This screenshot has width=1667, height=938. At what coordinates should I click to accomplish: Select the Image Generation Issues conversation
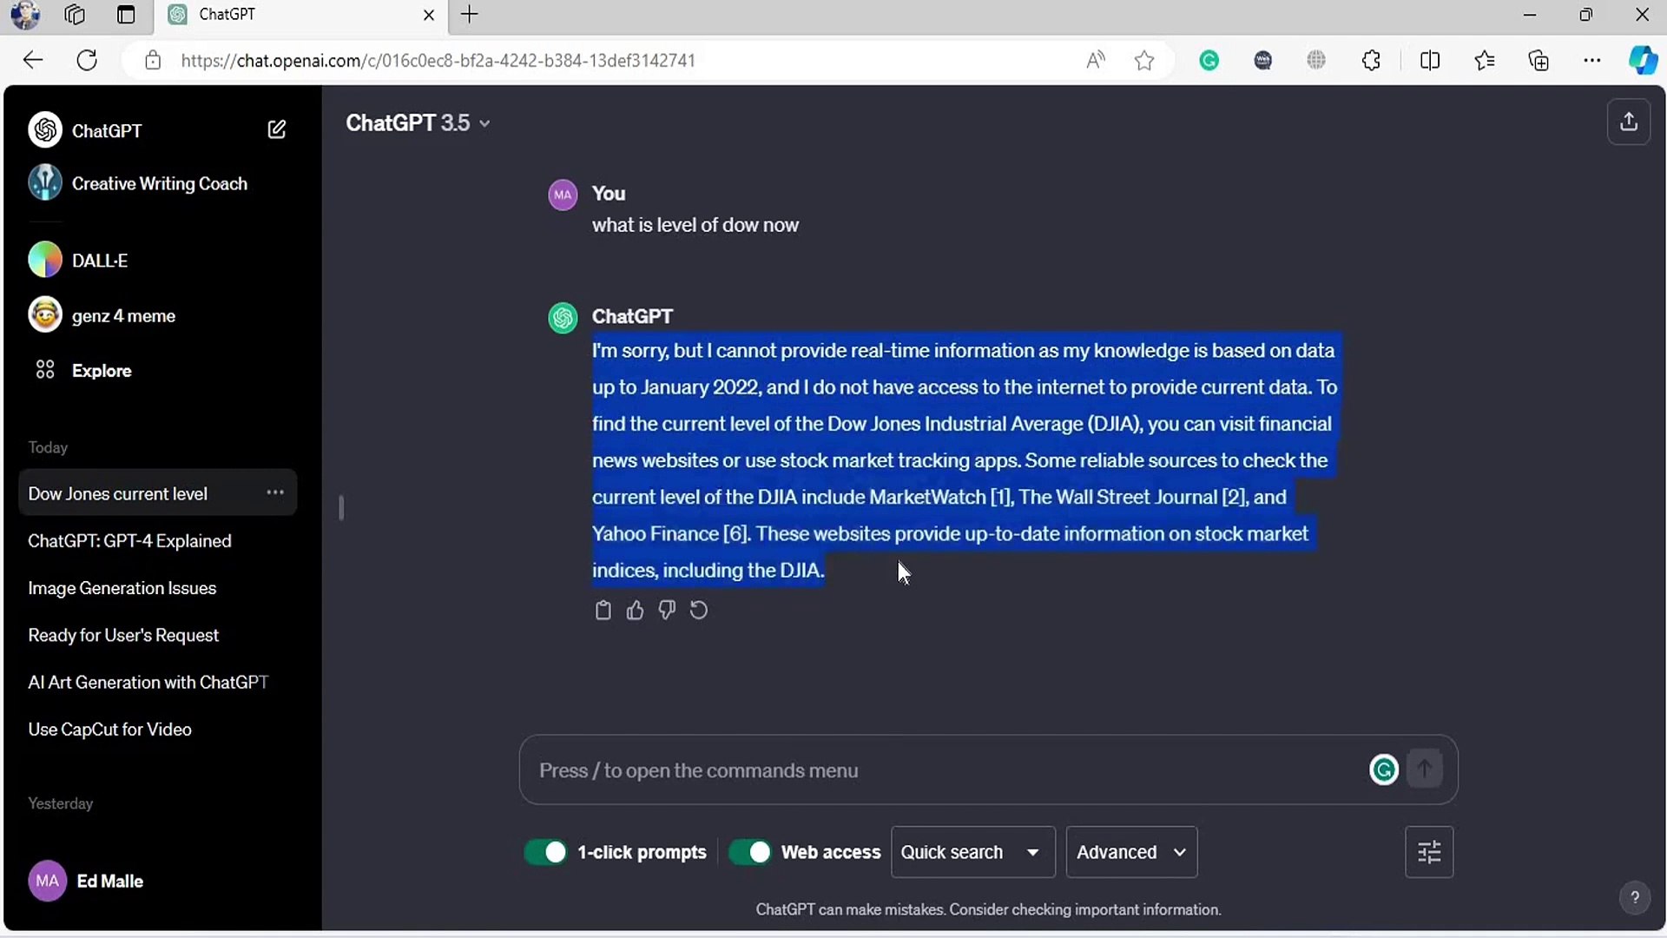tap(122, 588)
